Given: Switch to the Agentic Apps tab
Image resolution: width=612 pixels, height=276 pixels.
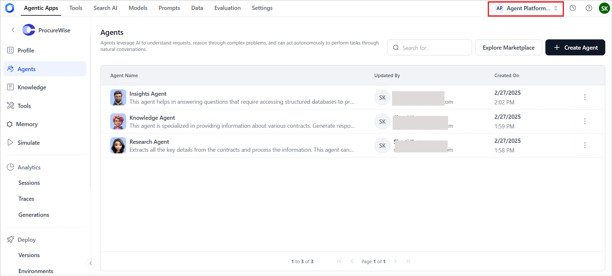Looking at the screenshot, I should coord(41,8).
